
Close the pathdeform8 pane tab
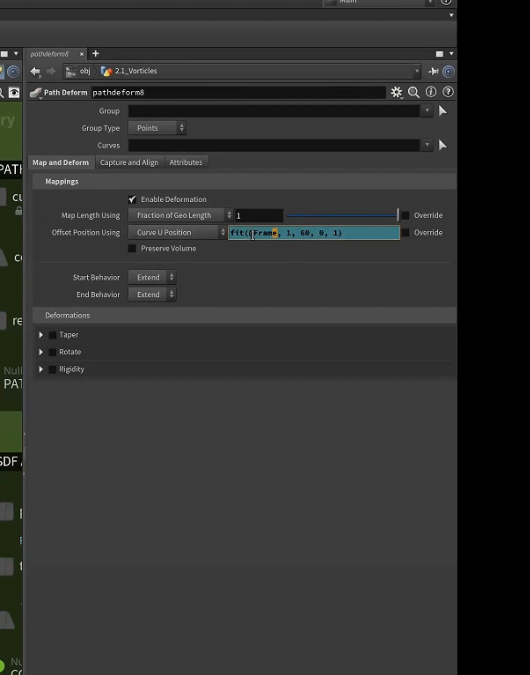[x=82, y=54]
